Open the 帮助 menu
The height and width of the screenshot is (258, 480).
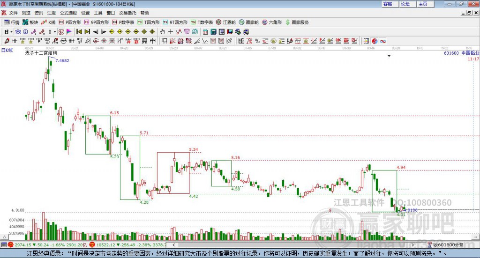(x=144, y=13)
